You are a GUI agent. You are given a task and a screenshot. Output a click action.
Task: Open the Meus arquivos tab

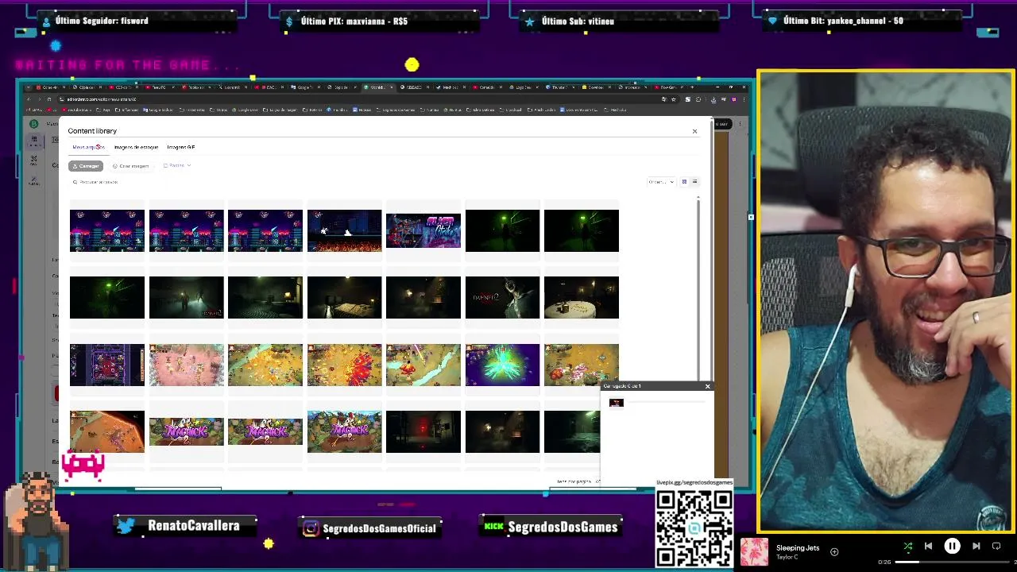[88, 147]
